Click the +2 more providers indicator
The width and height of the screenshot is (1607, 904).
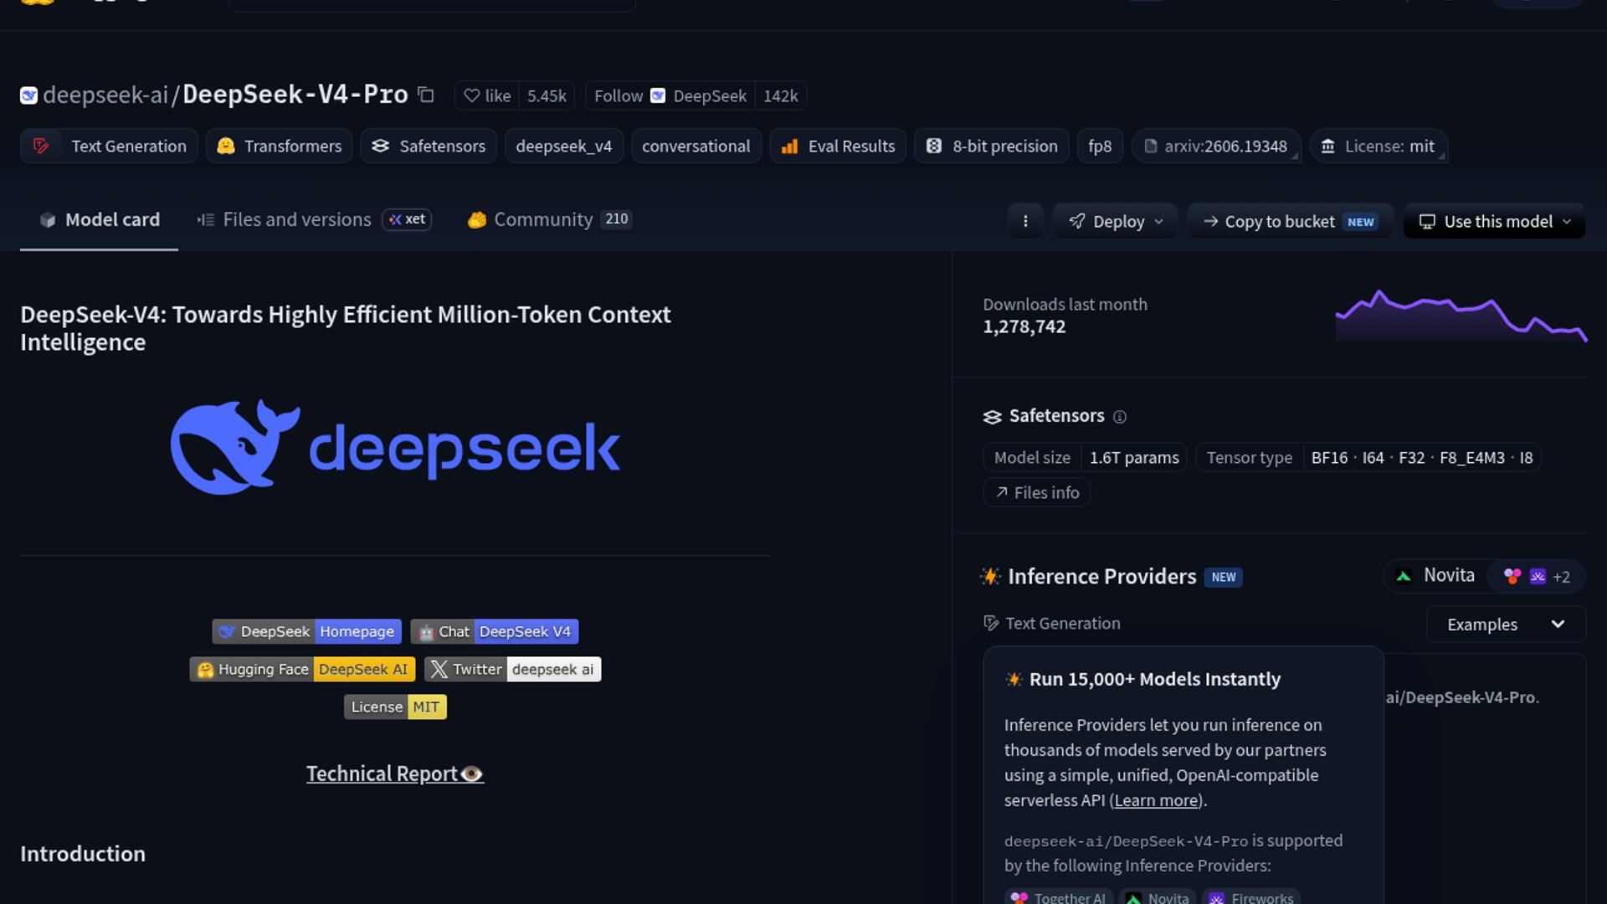pos(1561,577)
